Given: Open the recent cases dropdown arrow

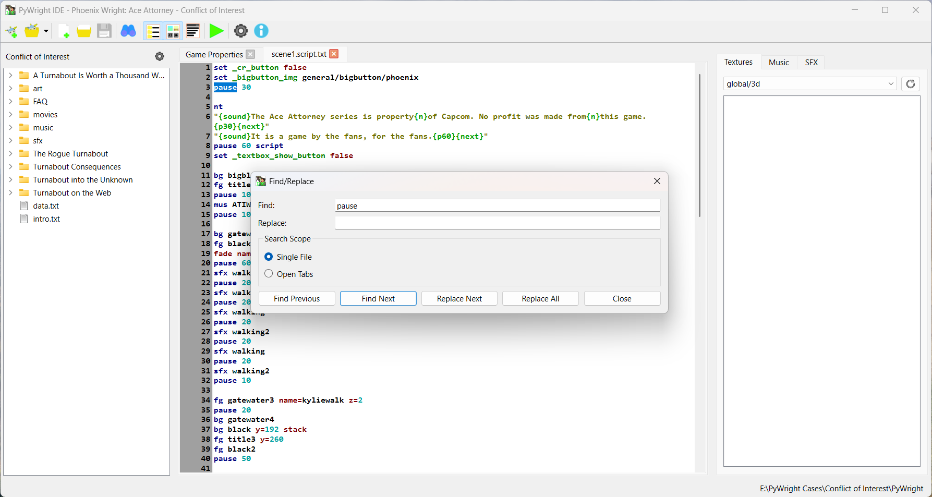Looking at the screenshot, I should [46, 31].
